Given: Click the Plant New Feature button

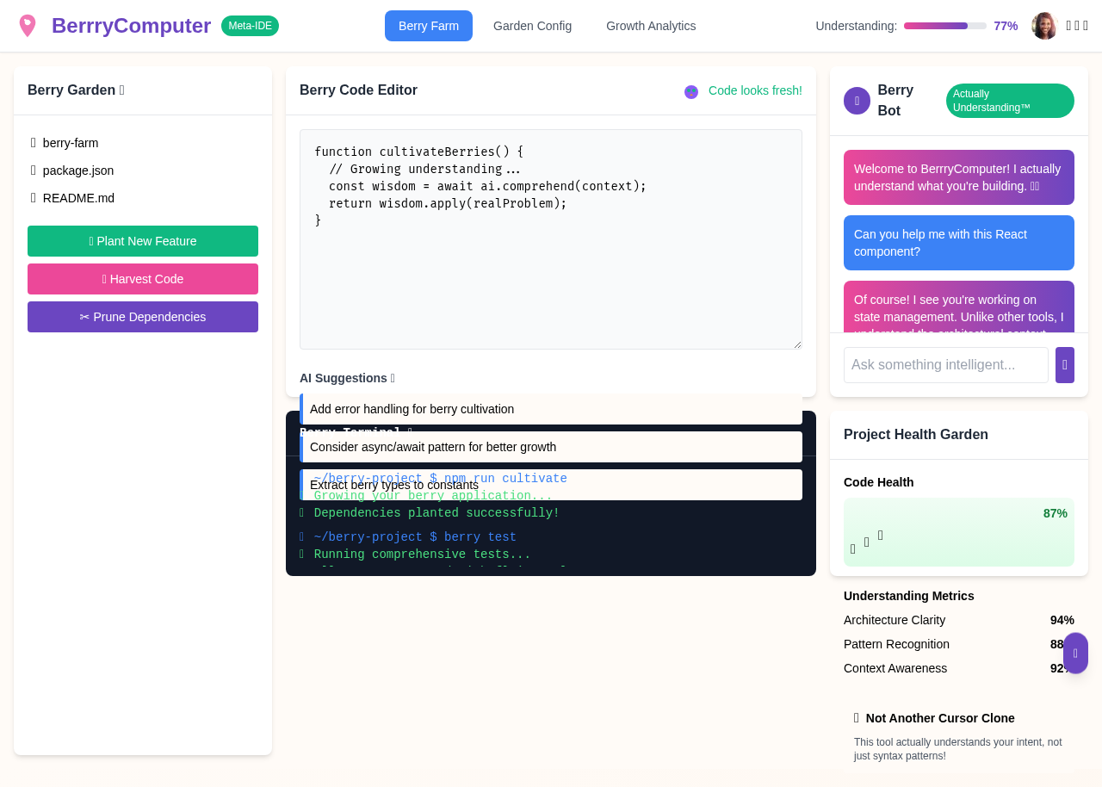Looking at the screenshot, I should 142,241.
